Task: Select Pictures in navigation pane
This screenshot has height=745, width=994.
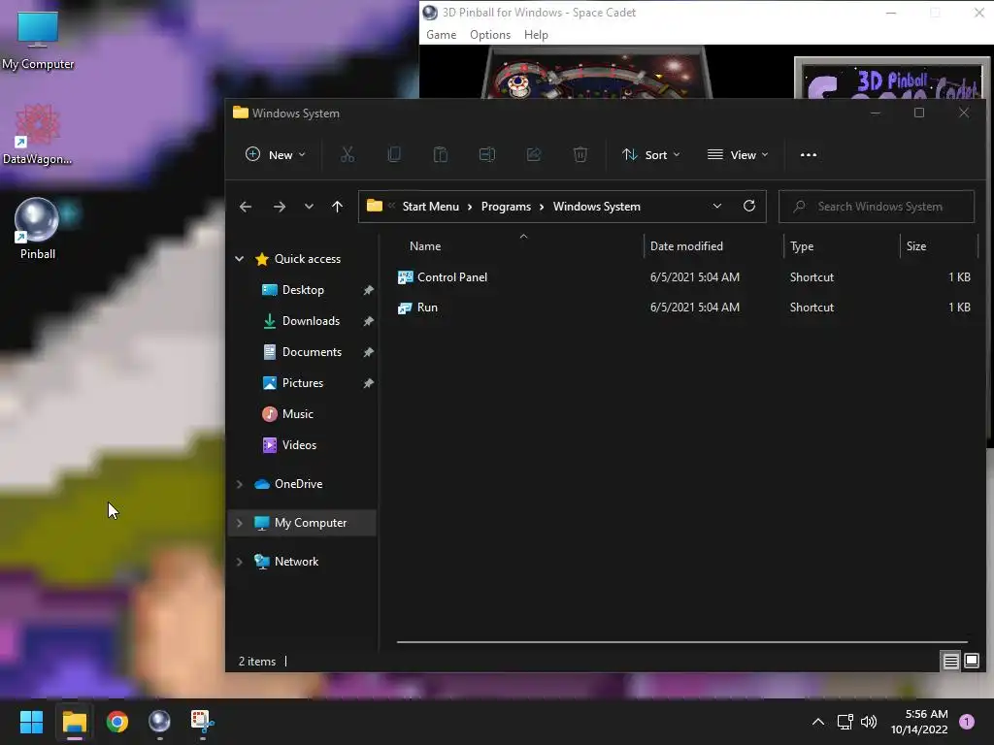Action: coord(303,383)
